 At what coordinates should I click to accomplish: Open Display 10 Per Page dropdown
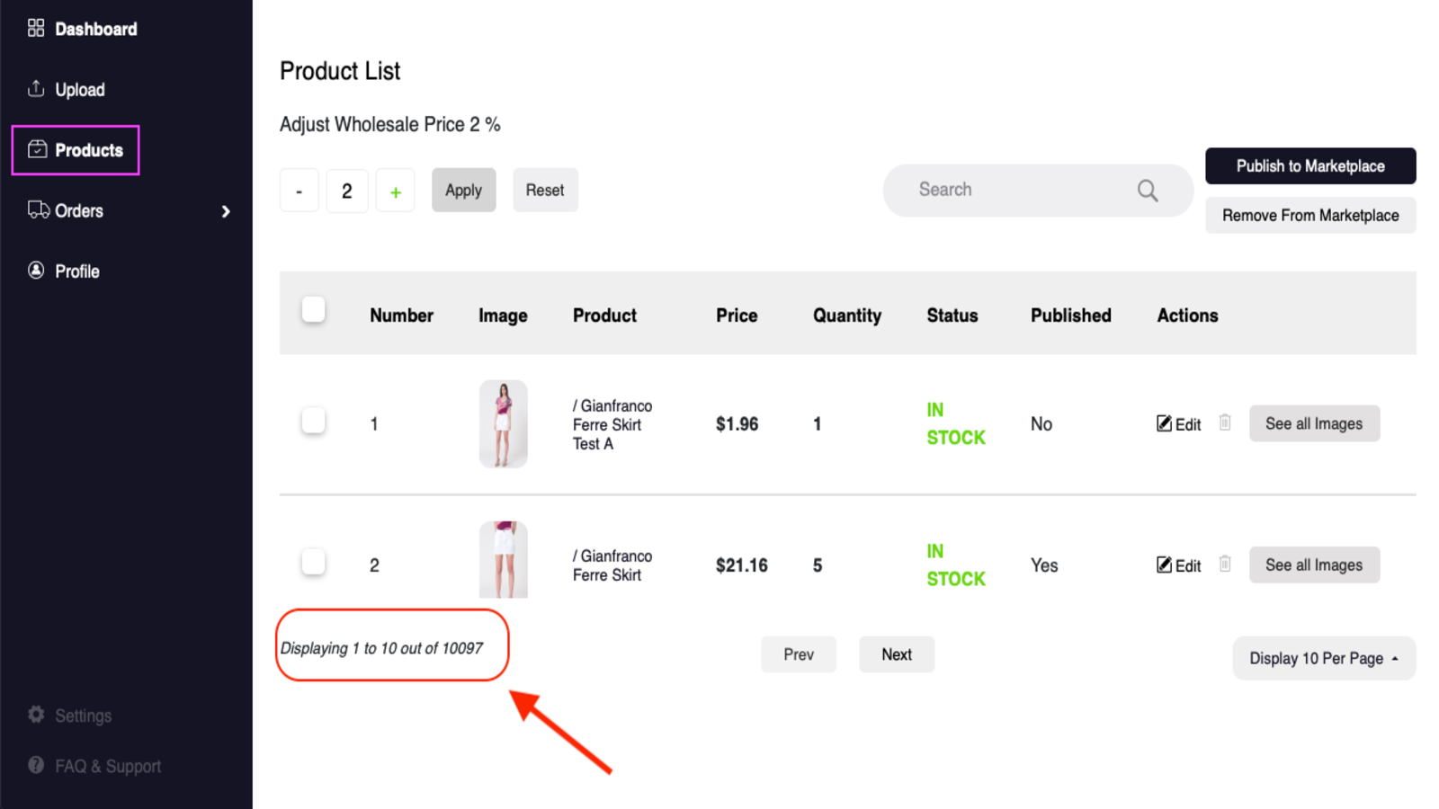click(x=1323, y=659)
